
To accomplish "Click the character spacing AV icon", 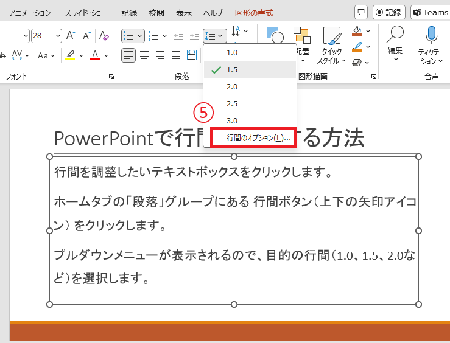I will 17,55.
